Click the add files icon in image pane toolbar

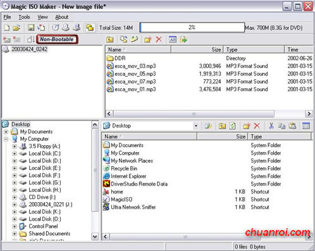123,39
